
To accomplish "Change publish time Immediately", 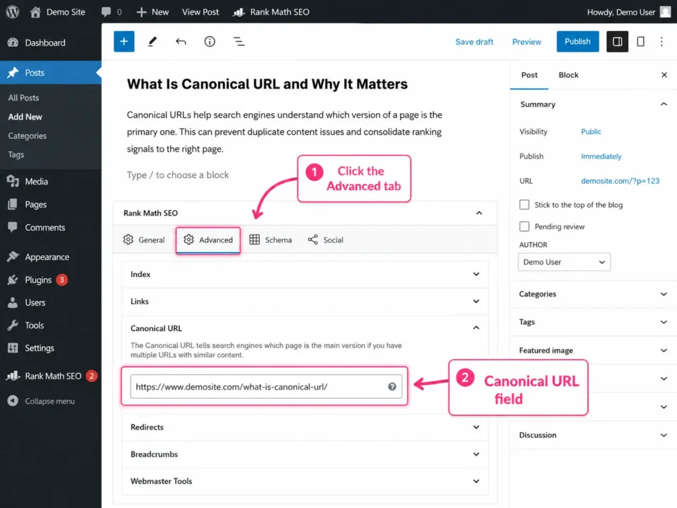I will (x=601, y=156).
